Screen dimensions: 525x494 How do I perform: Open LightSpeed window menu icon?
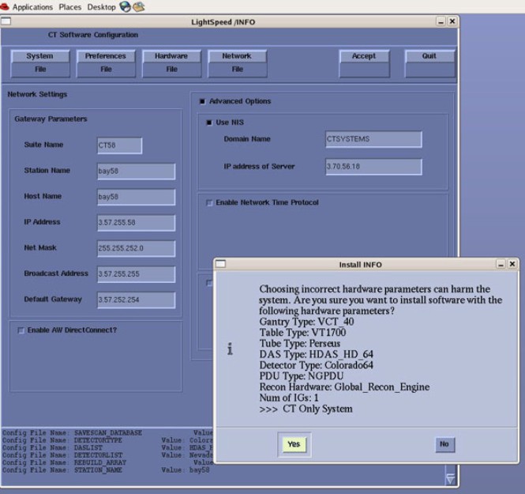[6, 21]
